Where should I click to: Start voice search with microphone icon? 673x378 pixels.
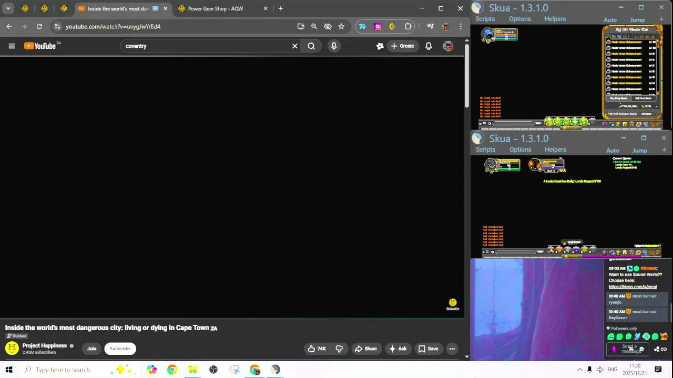click(x=334, y=46)
